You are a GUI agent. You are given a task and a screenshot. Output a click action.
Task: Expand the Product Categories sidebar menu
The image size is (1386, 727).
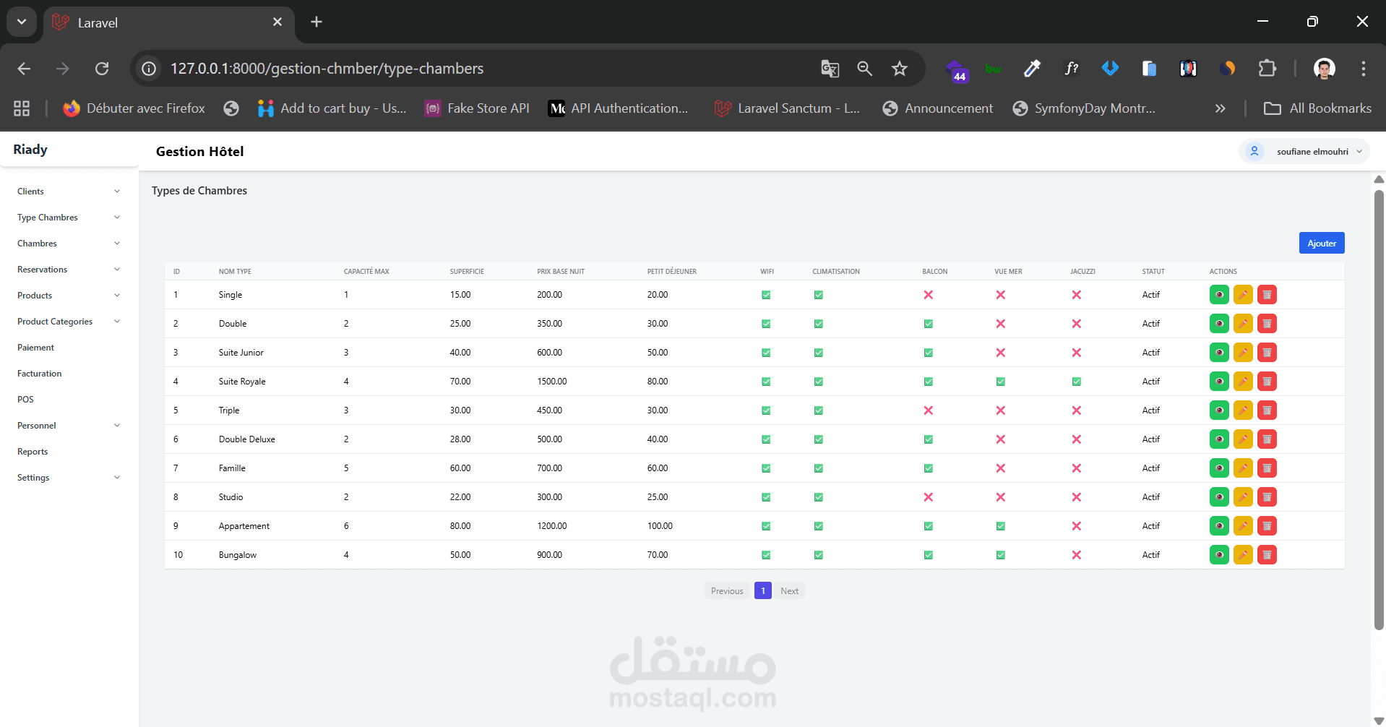[x=69, y=322]
